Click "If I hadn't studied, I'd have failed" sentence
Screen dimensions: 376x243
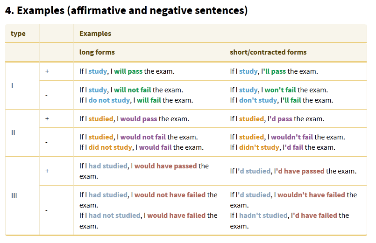(x=289, y=215)
